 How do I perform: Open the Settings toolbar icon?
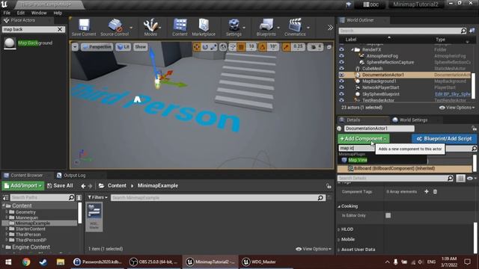pyautogui.click(x=234, y=27)
